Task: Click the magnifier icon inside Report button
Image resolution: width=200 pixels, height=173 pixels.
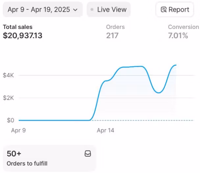Action: click(163, 10)
